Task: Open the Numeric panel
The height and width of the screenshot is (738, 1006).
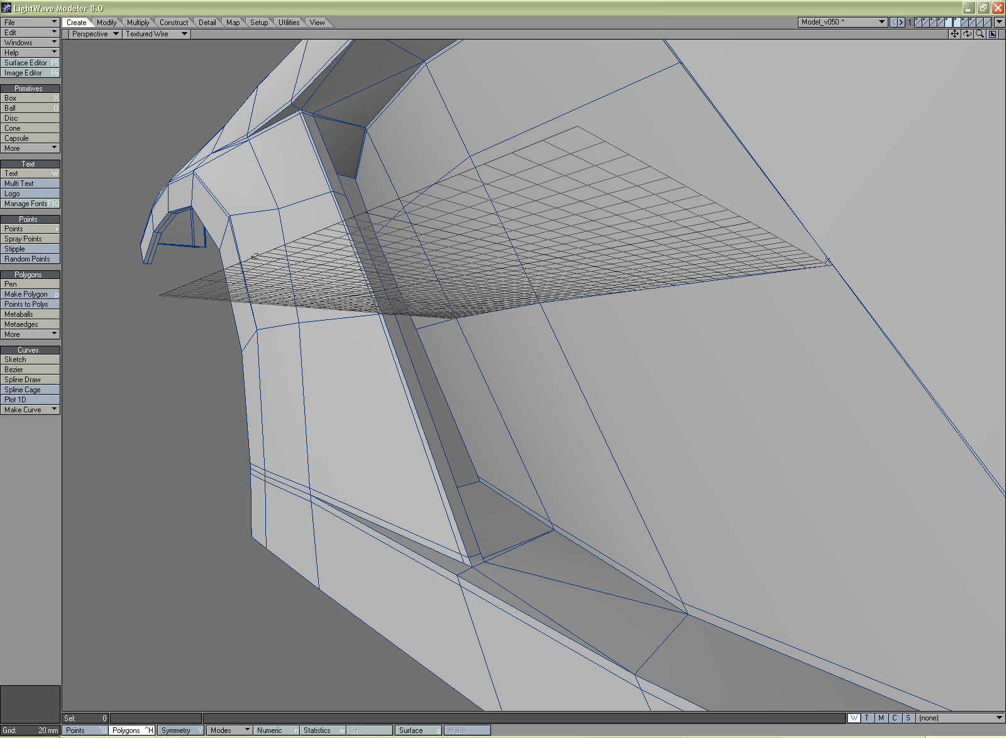Action: 277,730
